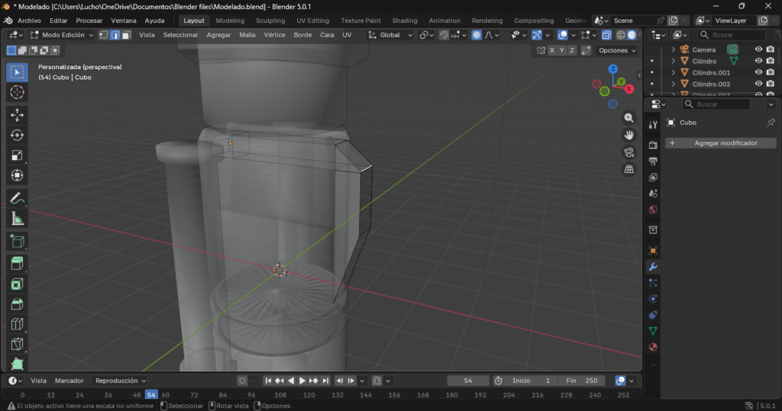Select the Knife tool
The width and height of the screenshot is (782, 411).
pyautogui.click(x=17, y=344)
